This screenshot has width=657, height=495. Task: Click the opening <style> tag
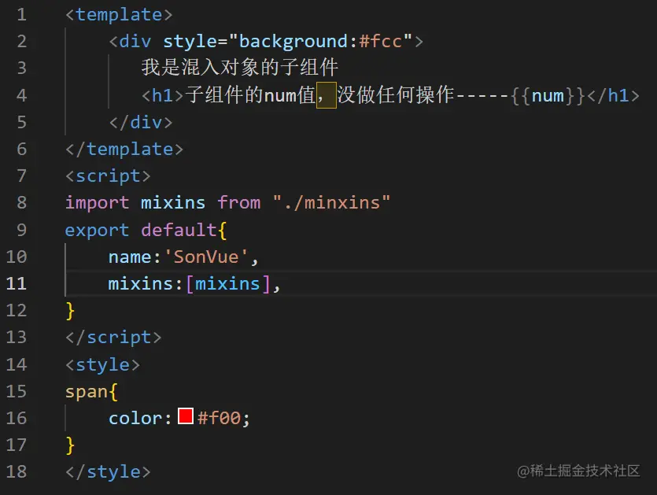102,364
